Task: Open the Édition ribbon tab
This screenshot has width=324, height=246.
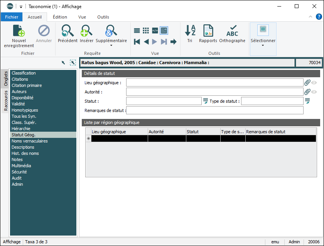Action: click(60, 17)
